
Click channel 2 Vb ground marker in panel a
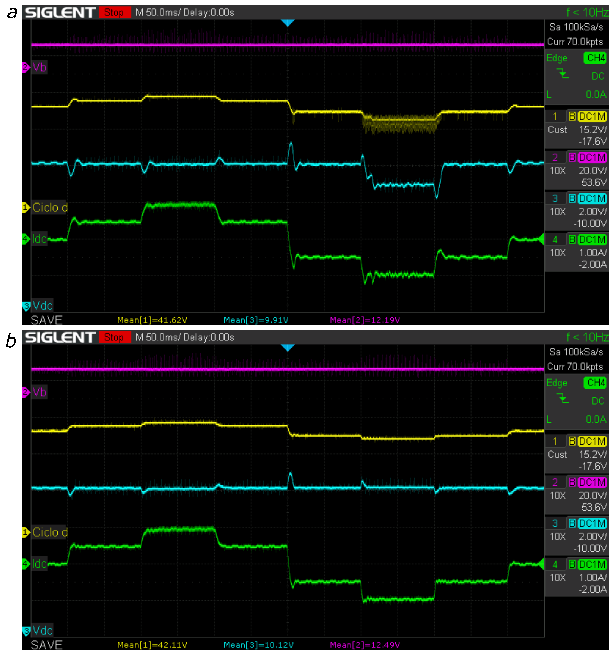26,67
